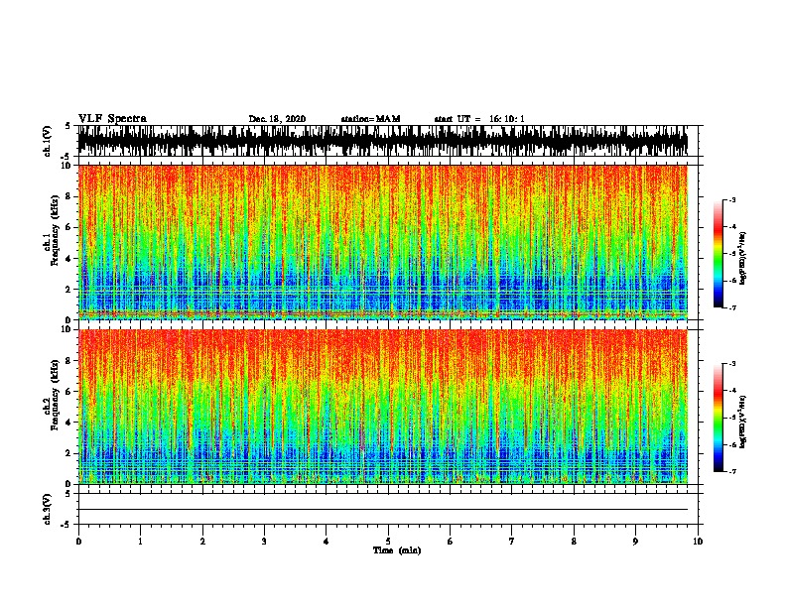This screenshot has height=607, width=786.
Task: Click the '-5' tick of the ch.3(V) axis
Action: pos(65,525)
